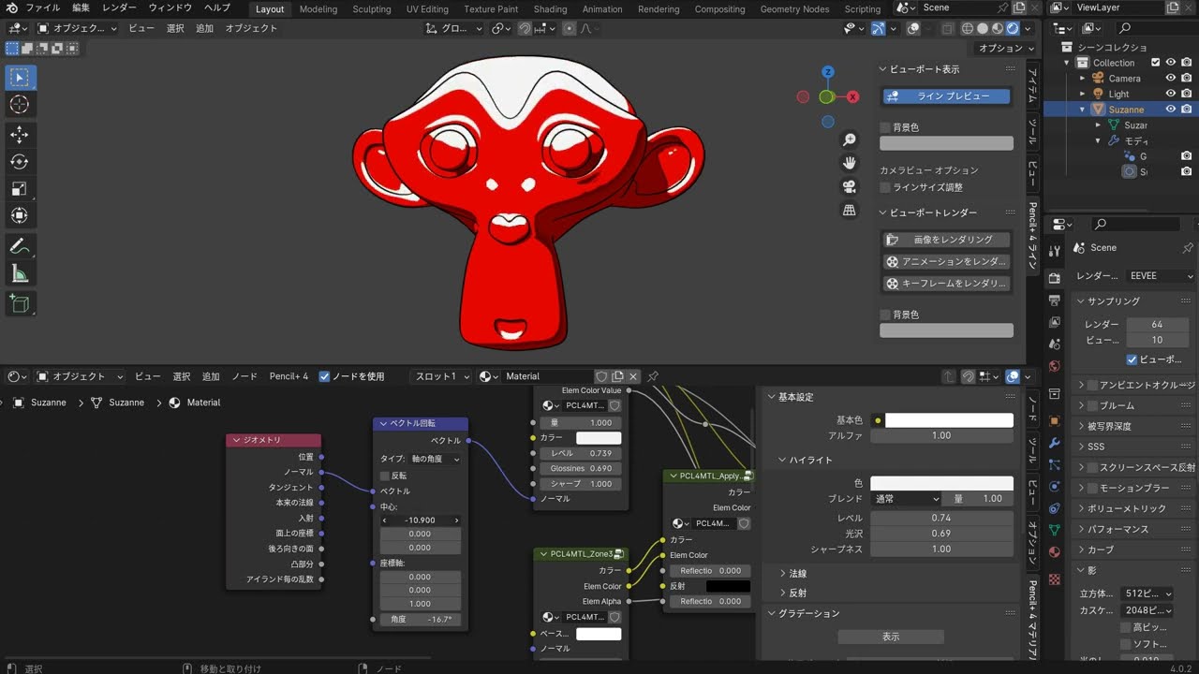The image size is (1199, 674).
Task: Hide the Camera object in outliner
Action: [x=1170, y=79]
